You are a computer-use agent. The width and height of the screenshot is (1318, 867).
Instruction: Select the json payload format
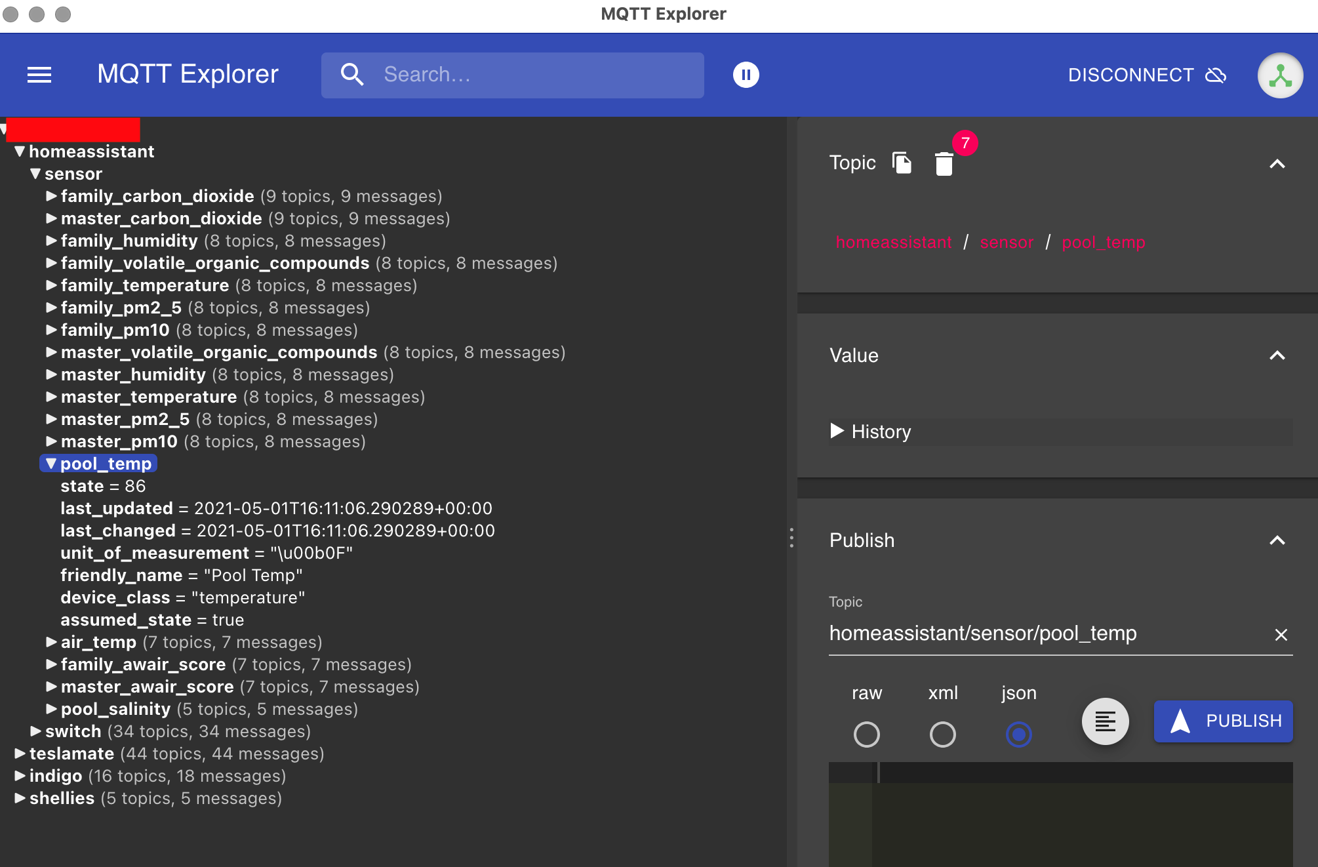click(1018, 735)
